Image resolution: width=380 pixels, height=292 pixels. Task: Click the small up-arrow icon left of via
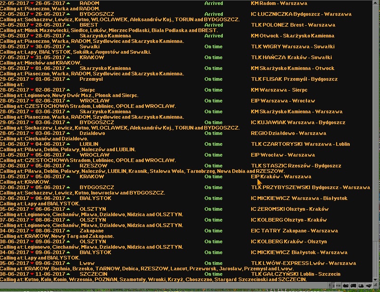(330, 285)
